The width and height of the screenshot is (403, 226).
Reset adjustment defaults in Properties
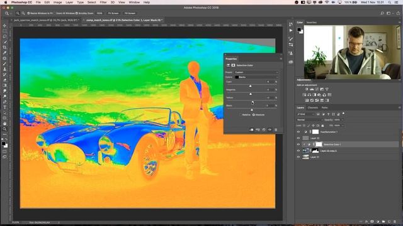[x=264, y=130]
